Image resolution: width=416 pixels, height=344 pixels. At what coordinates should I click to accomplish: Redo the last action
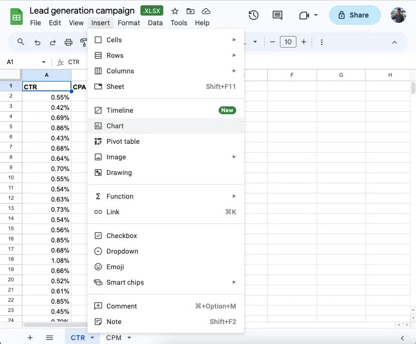tap(52, 42)
